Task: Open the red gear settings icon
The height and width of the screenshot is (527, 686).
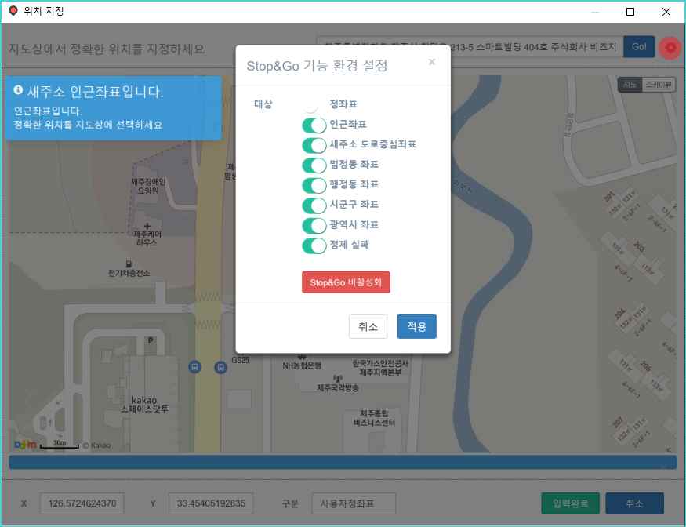Action: pyautogui.click(x=670, y=48)
